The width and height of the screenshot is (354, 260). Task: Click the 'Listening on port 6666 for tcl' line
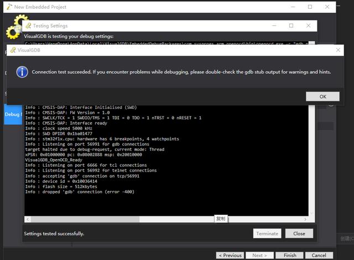point(86,165)
